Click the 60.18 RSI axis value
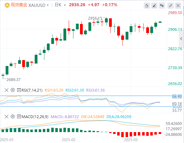 point(177,103)
